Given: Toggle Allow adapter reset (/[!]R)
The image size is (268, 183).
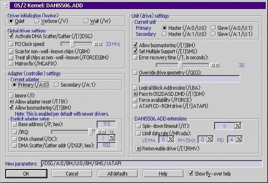Looking at the screenshot, I should [x=11, y=101].
